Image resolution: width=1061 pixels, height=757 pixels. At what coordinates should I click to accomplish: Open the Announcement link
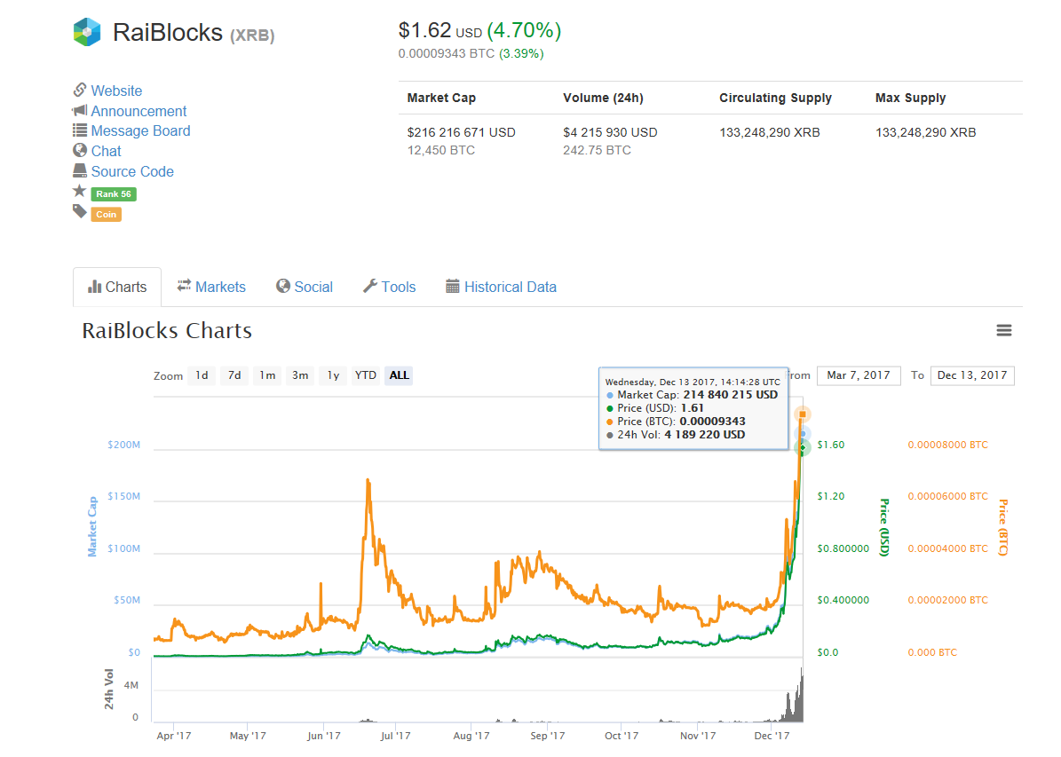tap(139, 111)
